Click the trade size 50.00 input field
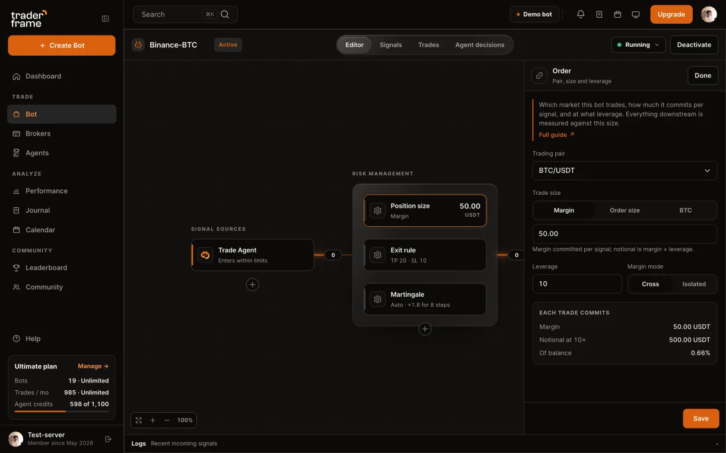The width and height of the screenshot is (726, 453). (x=625, y=234)
